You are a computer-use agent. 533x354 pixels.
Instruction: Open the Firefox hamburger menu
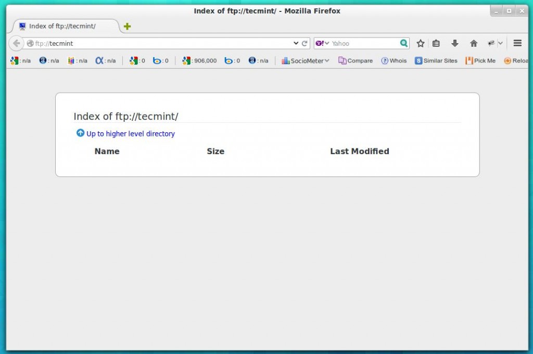click(517, 43)
